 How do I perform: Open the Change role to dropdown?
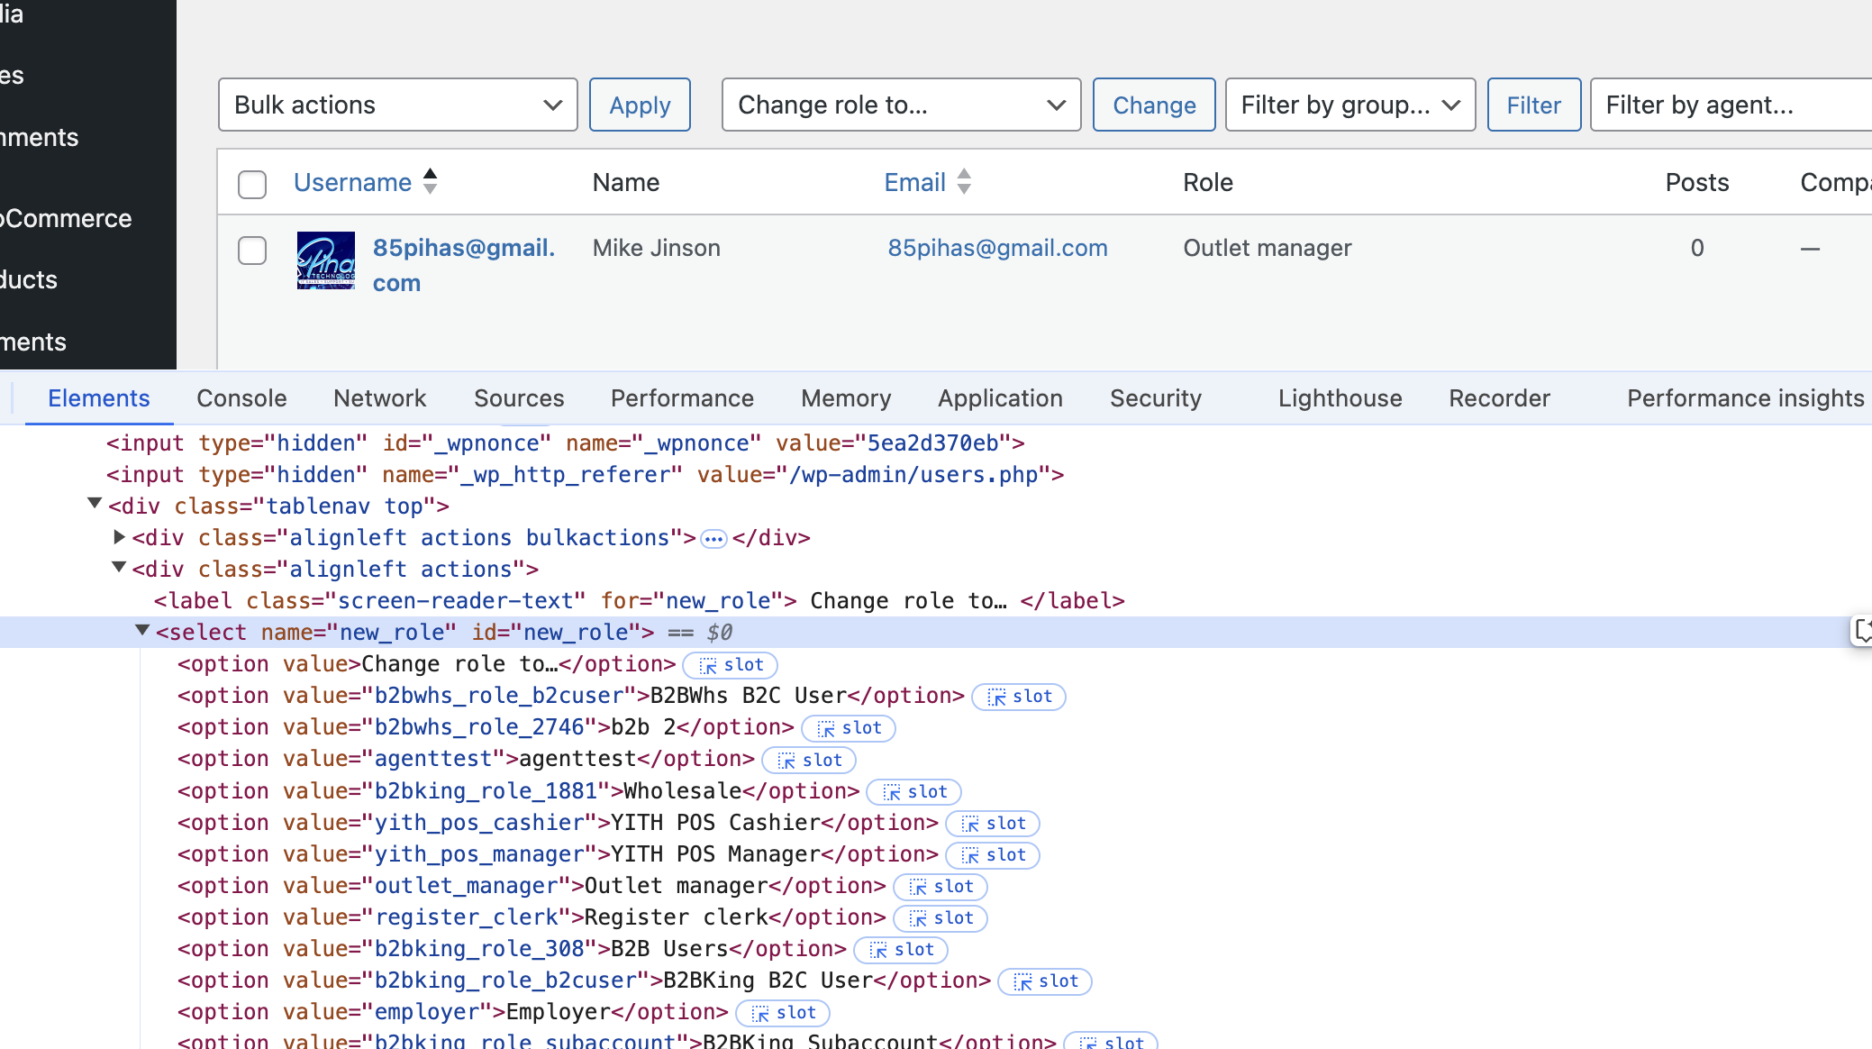(901, 105)
